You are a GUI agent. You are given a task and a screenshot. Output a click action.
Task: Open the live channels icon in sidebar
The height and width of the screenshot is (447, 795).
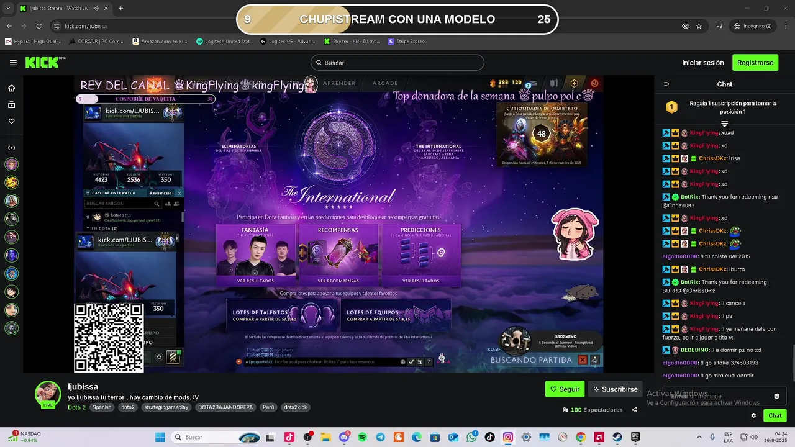pos(11,148)
